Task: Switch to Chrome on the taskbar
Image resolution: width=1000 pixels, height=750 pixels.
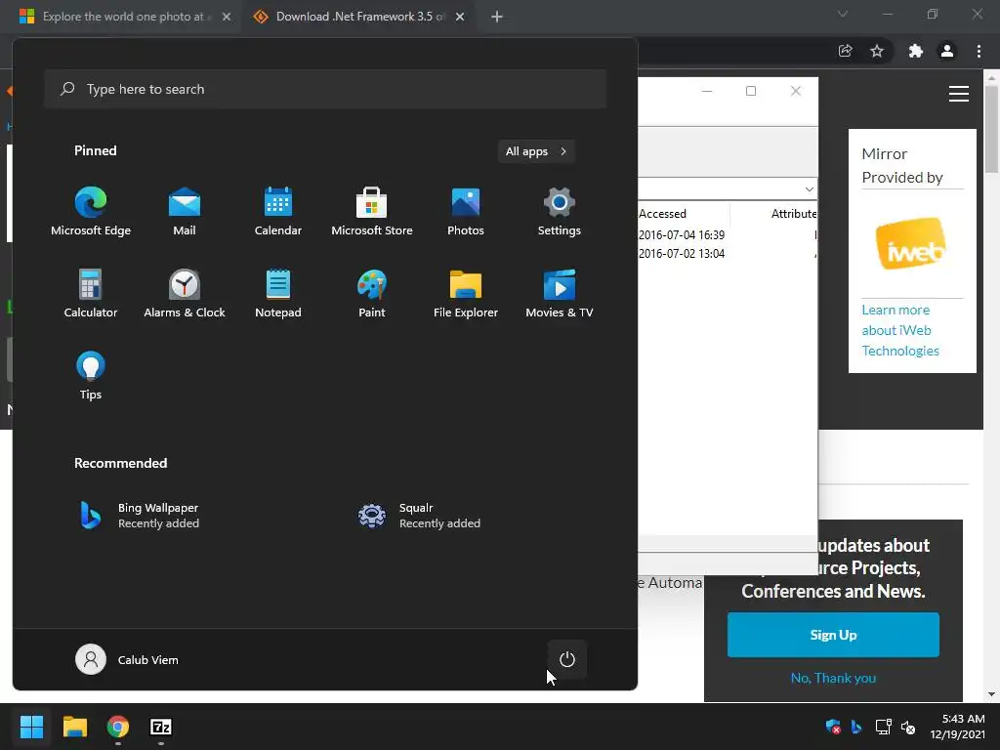Action: click(118, 727)
